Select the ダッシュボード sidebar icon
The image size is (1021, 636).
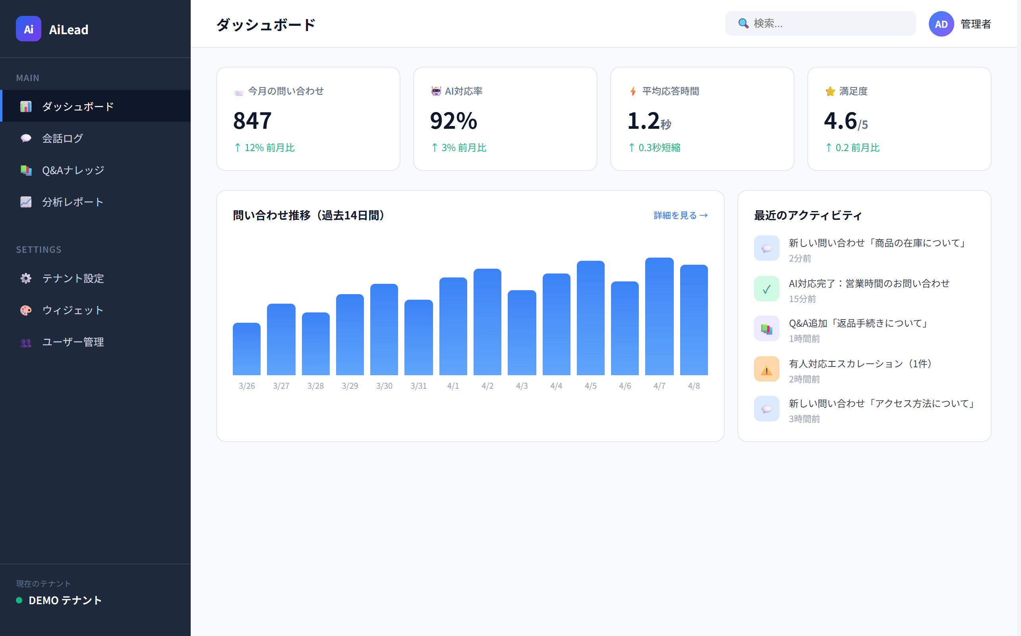pos(26,107)
